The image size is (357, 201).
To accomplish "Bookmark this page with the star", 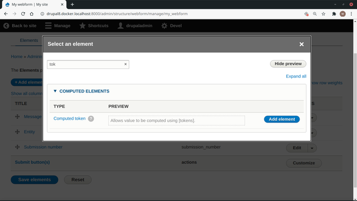I will [x=324, y=14].
